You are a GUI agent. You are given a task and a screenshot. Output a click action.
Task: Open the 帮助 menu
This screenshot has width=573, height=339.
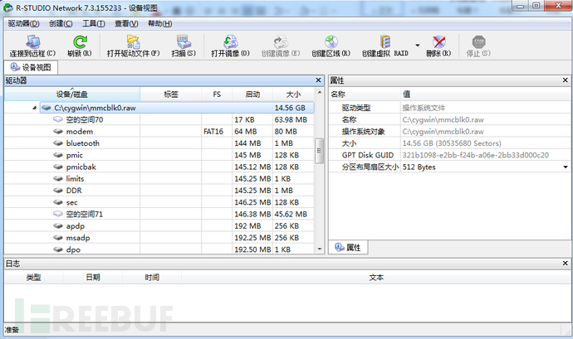[159, 24]
